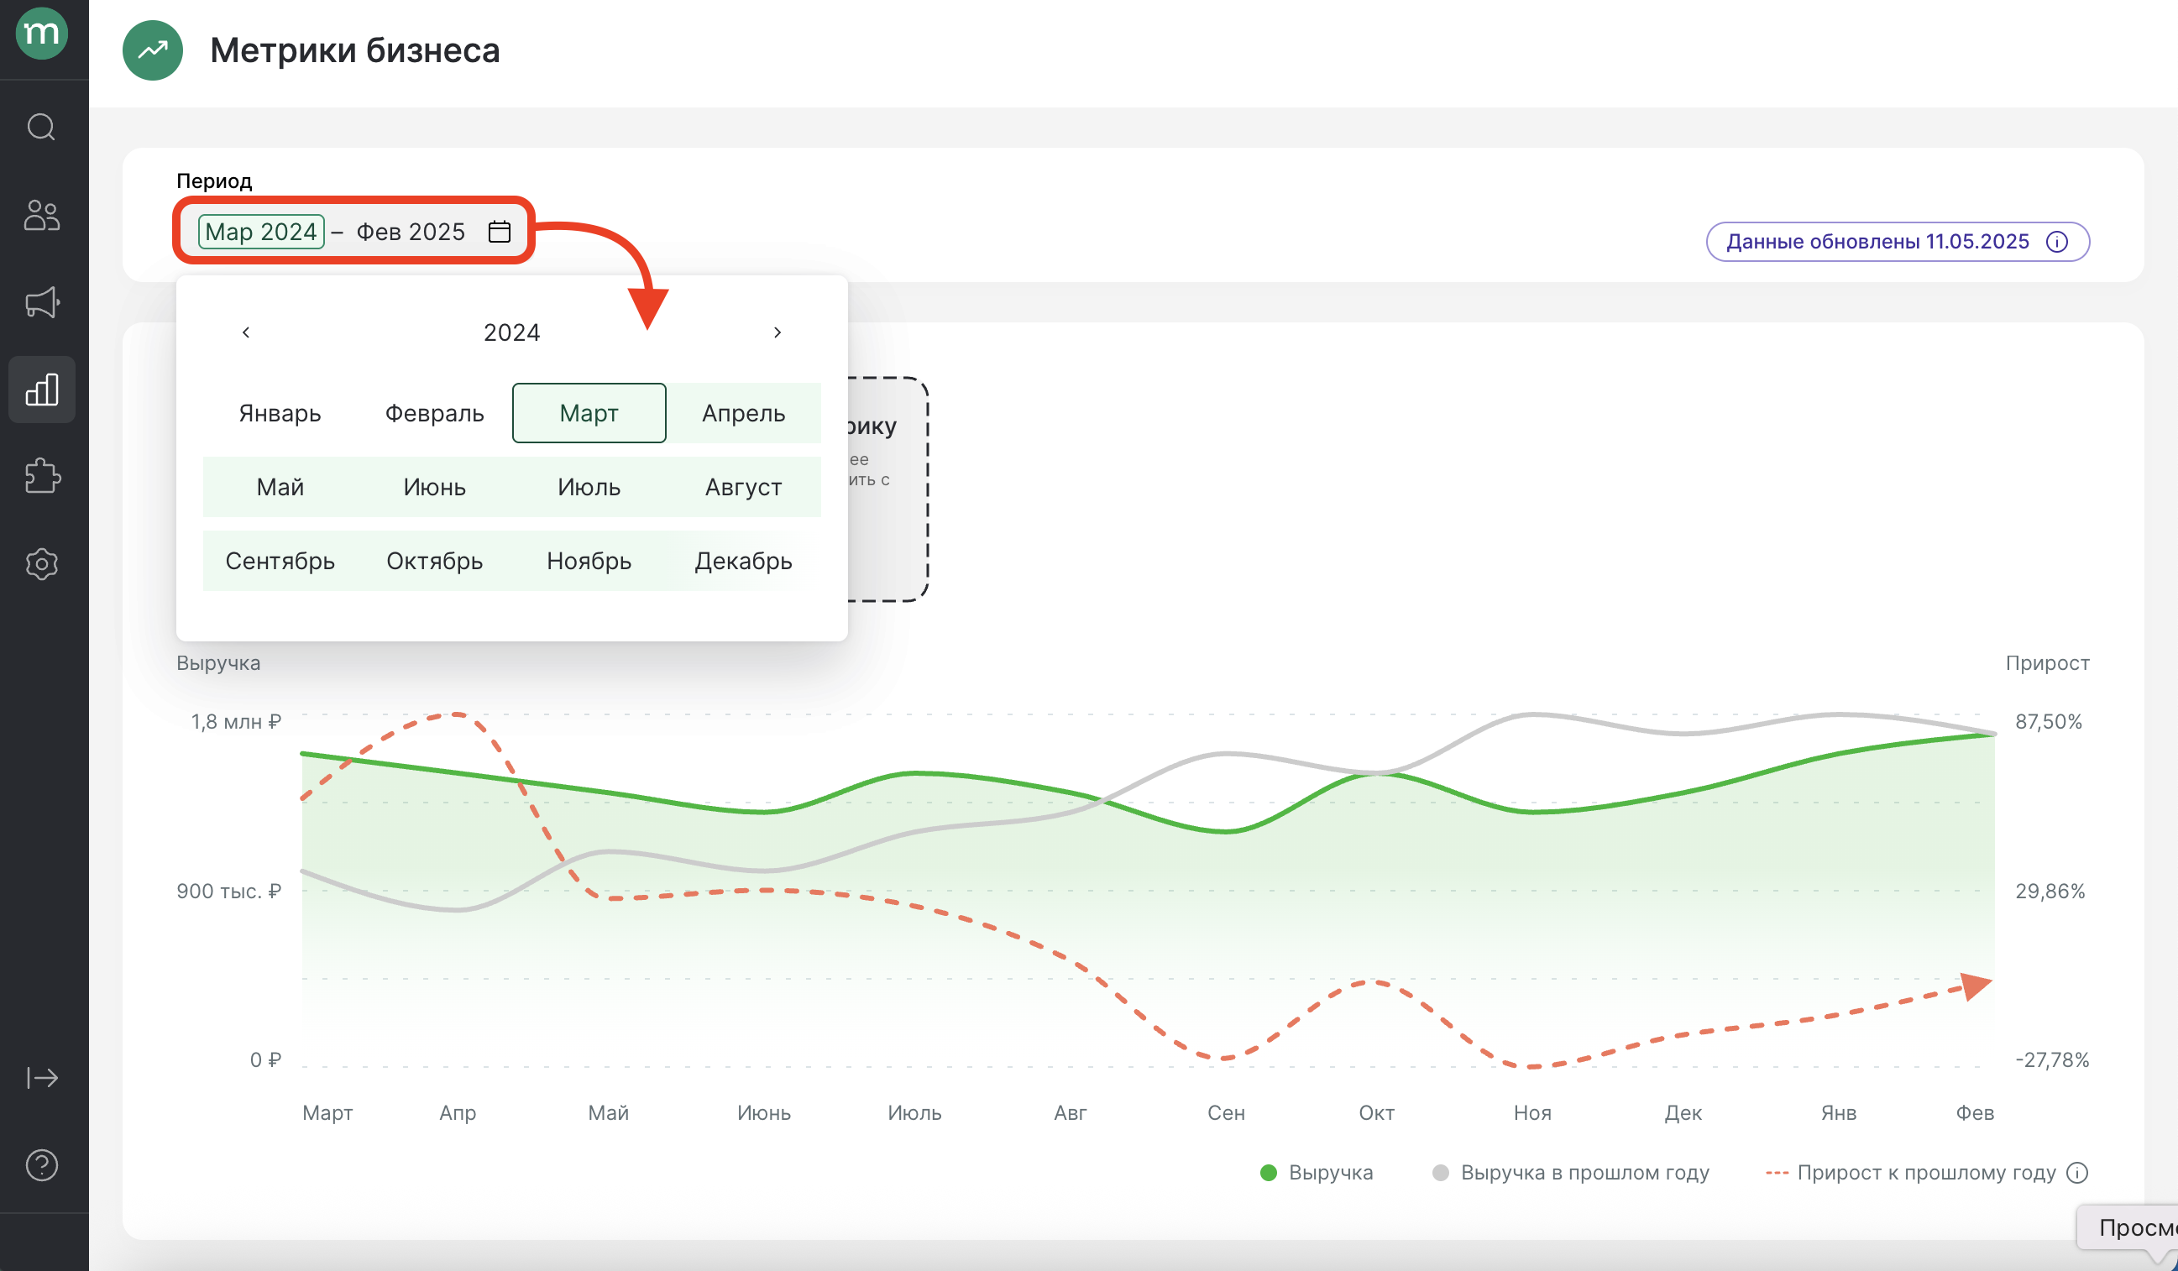The image size is (2178, 1271).
Task: Expand sidebar using arrow-to-right icon
Action: (41, 1078)
